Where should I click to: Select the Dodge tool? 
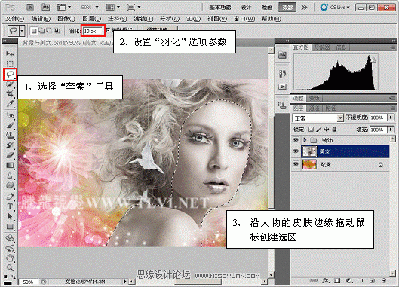[10, 185]
